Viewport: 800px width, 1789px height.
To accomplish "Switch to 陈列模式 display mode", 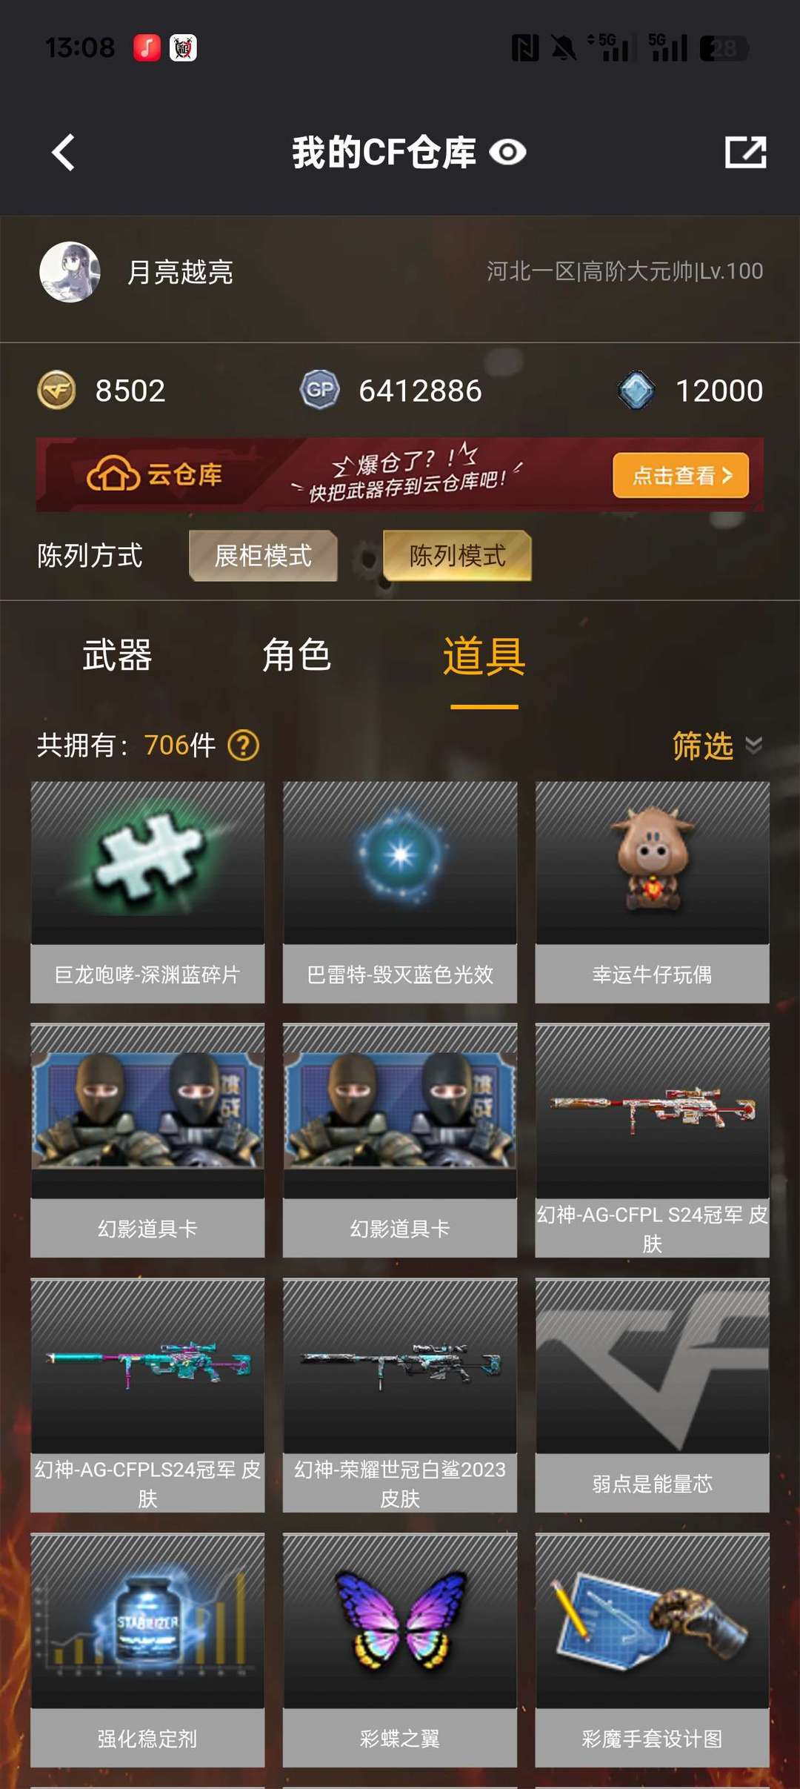I will [x=457, y=556].
